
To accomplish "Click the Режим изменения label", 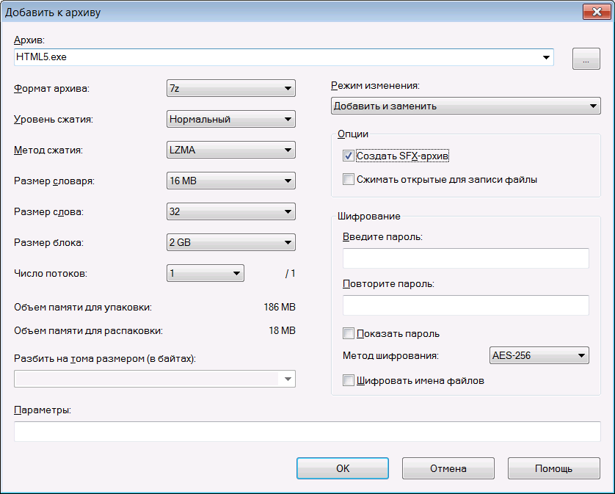I will coord(375,86).
